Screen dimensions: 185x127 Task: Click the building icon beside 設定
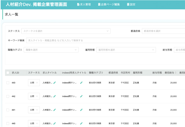pyautogui.click(x=128, y=4)
